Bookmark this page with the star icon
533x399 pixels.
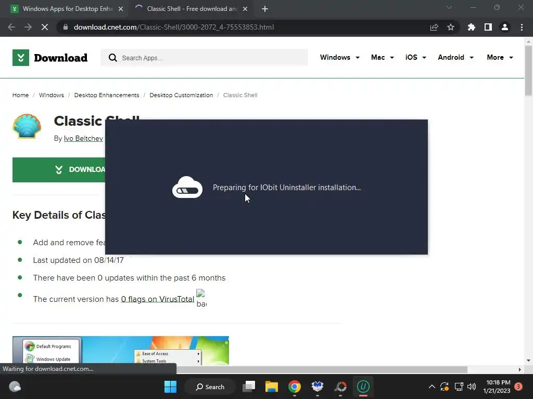451,27
